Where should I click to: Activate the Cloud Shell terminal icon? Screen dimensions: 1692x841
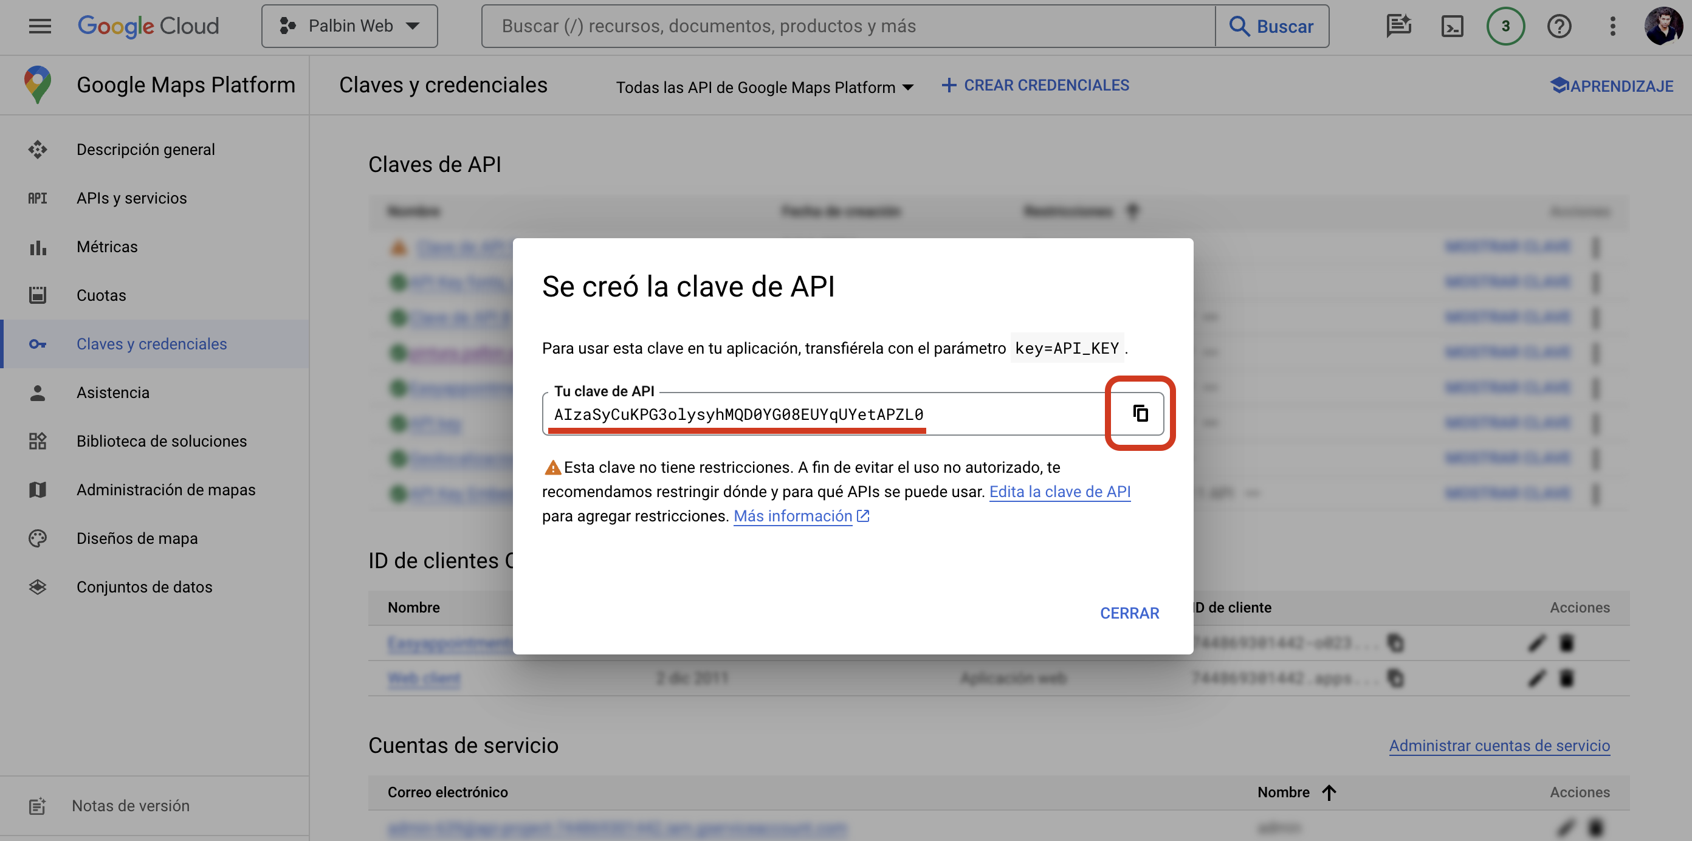(x=1451, y=26)
